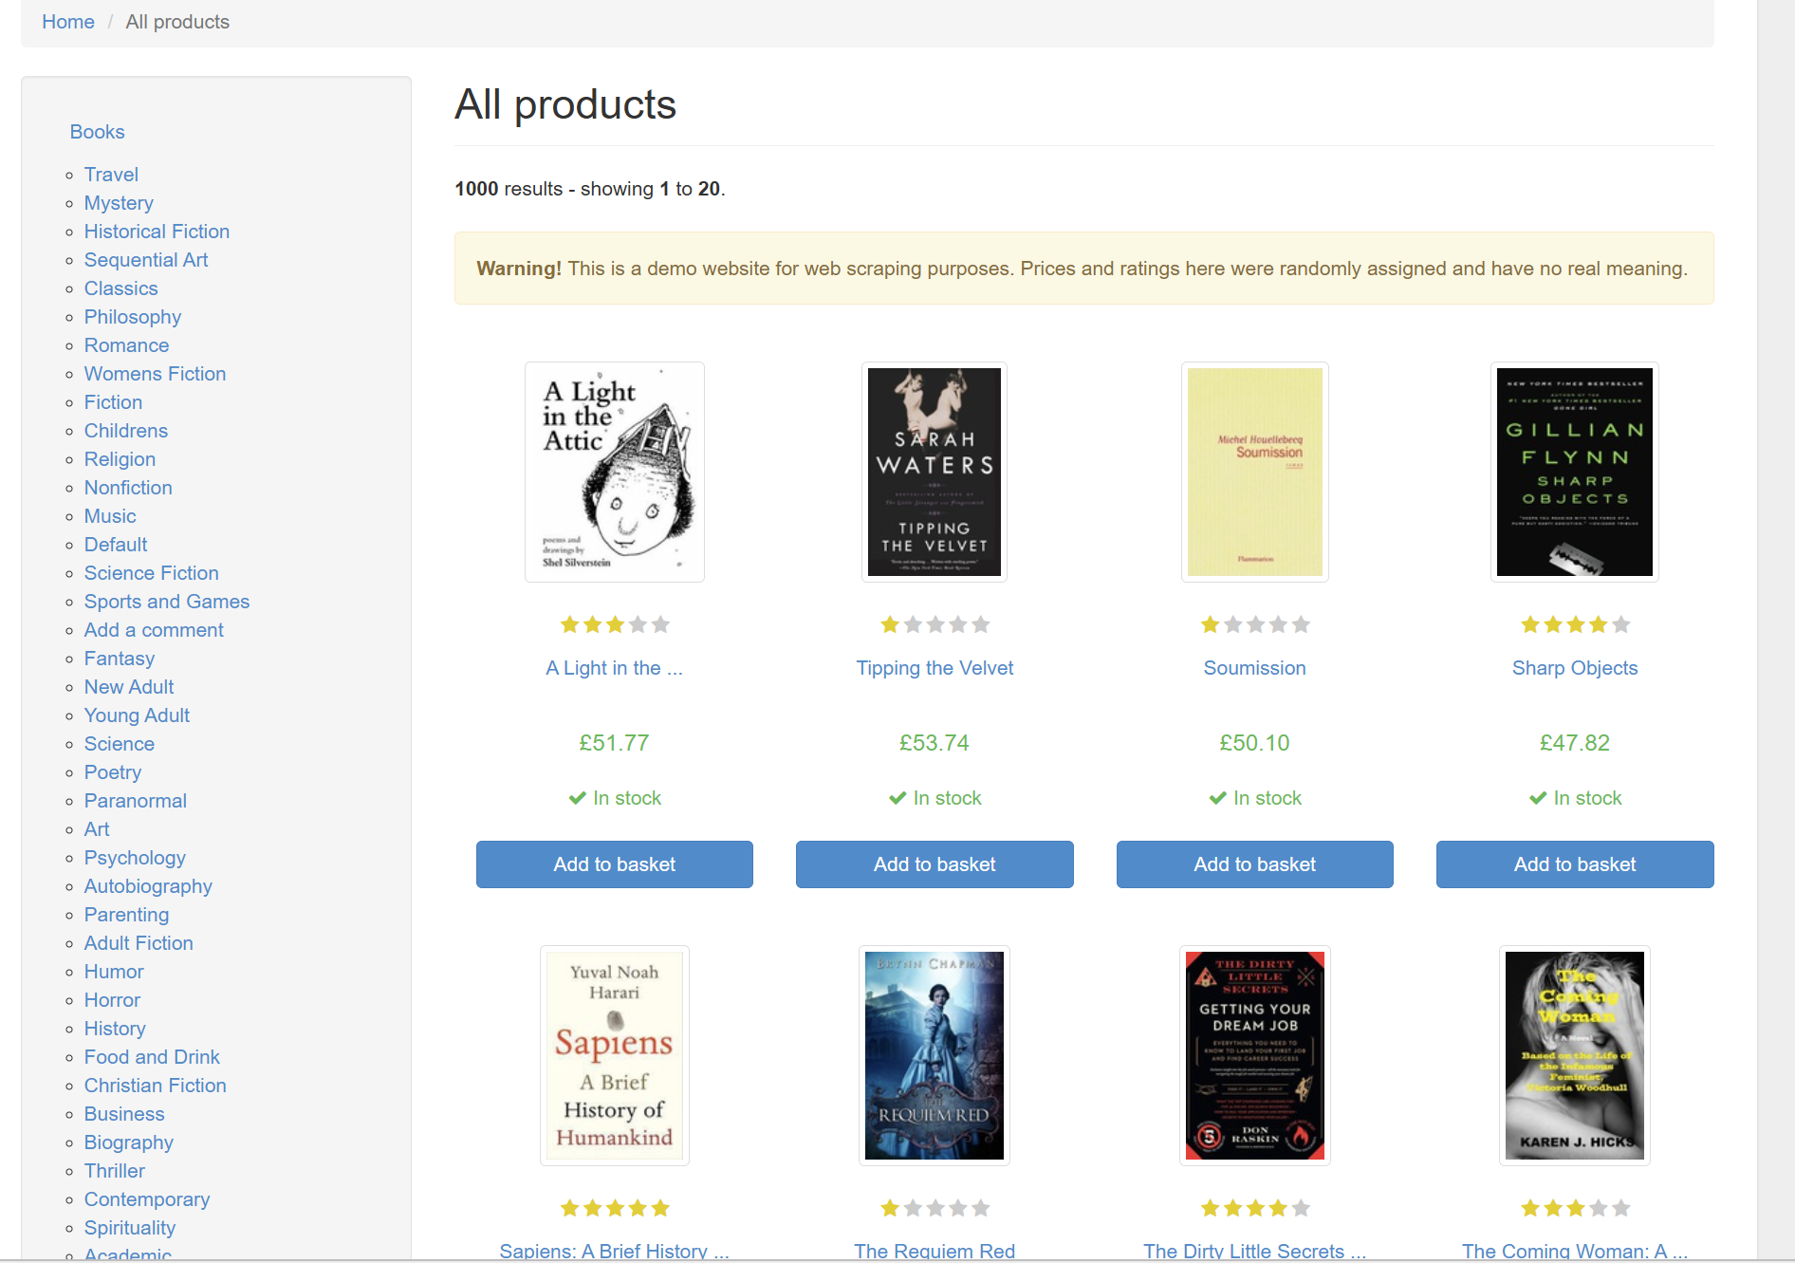
Task: Open the Poetry category
Action: pos(112,772)
